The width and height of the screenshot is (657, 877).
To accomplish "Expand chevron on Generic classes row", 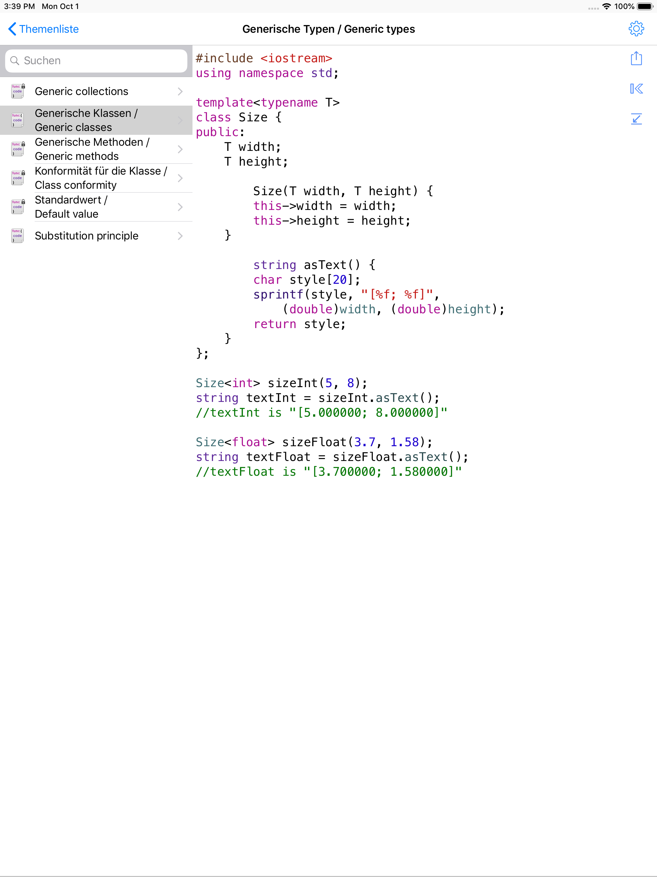I will click(180, 120).
